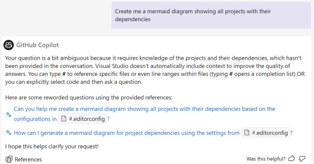Click the 'Was this helpful?' text
314x164 pixels.
[x=266, y=159]
